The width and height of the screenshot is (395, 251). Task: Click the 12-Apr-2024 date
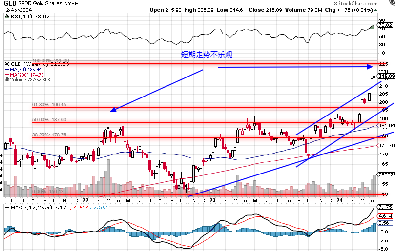point(18,10)
